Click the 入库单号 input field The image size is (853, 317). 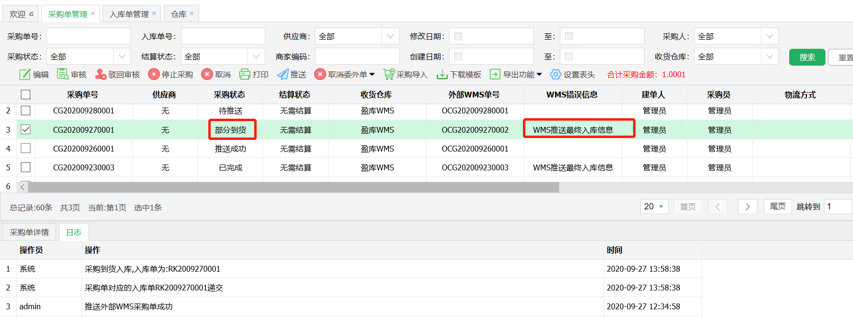(223, 36)
